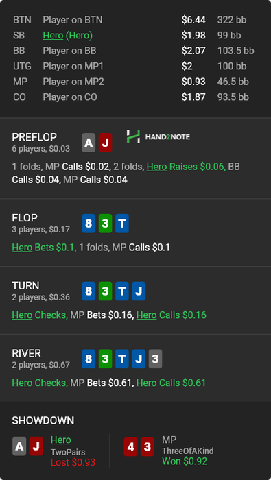Open the Hero link in the SB row
This screenshot has width=271, height=480.
(x=53, y=36)
